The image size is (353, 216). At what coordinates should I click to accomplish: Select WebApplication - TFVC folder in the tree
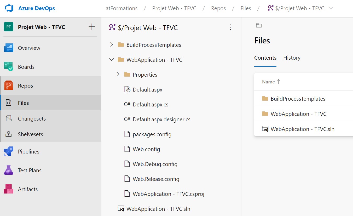point(154,60)
